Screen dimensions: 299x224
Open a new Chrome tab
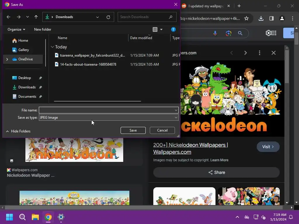pyautogui.click(x=239, y=6)
